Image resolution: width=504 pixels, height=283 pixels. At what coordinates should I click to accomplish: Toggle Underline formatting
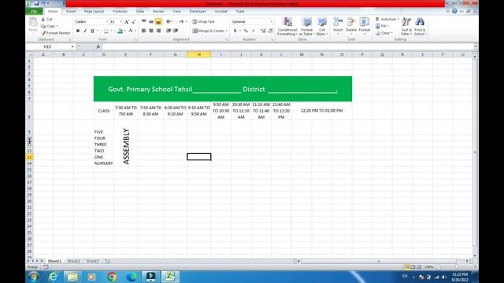click(x=93, y=31)
